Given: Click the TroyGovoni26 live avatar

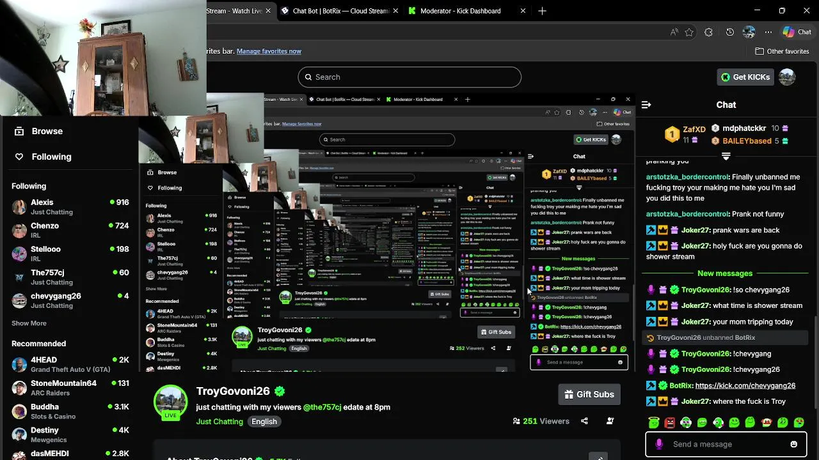Looking at the screenshot, I should (x=170, y=401).
